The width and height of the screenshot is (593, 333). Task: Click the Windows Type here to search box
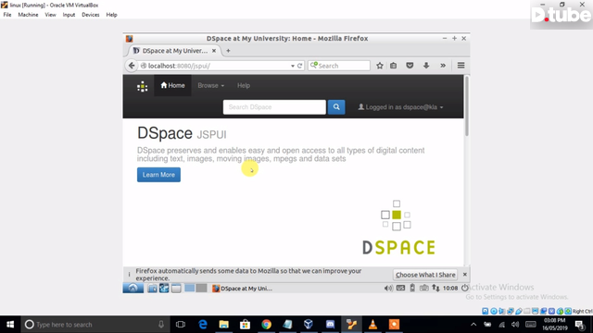click(95, 325)
